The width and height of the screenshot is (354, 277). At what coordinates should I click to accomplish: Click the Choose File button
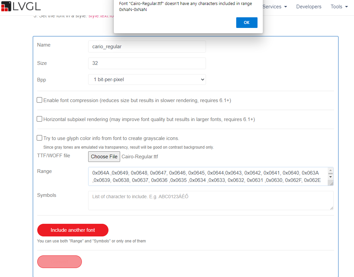[x=104, y=157]
